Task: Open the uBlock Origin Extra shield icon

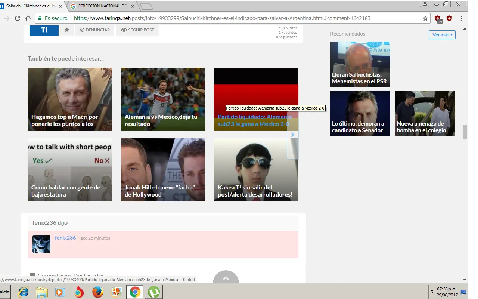Action: tap(449, 18)
